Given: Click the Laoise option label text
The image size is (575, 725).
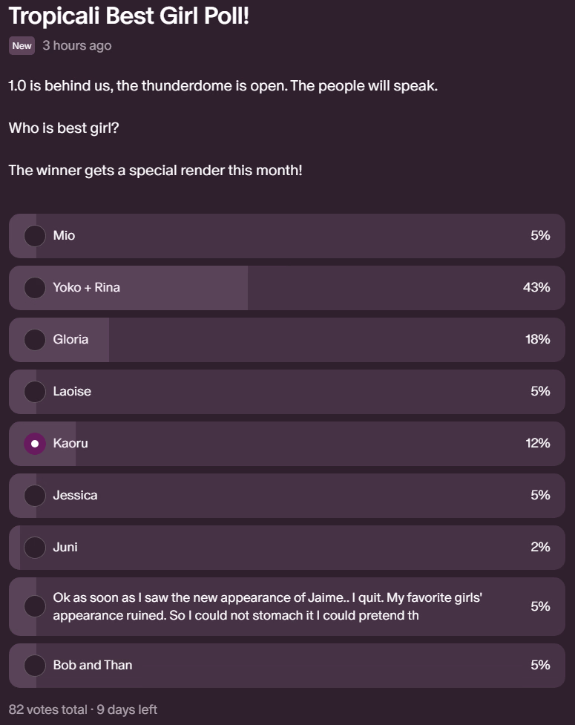Looking at the screenshot, I should pyautogui.click(x=72, y=391).
